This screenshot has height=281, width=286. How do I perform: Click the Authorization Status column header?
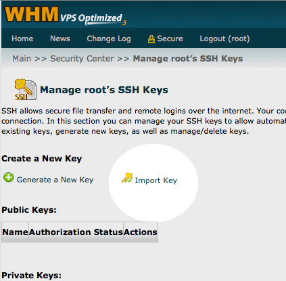click(76, 232)
